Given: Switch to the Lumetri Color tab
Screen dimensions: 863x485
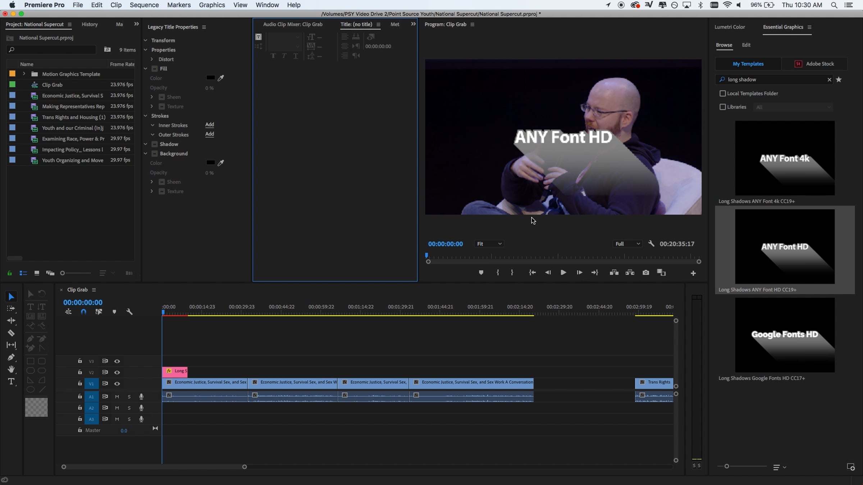Looking at the screenshot, I should point(729,27).
